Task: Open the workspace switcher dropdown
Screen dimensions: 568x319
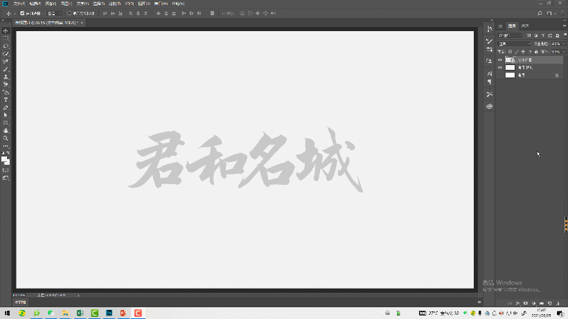Action: pos(550,13)
